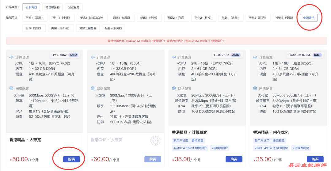Click the 4核8G 499年付 续费同价 tag
The height and width of the screenshot is (171, 331).
[x=190, y=148]
